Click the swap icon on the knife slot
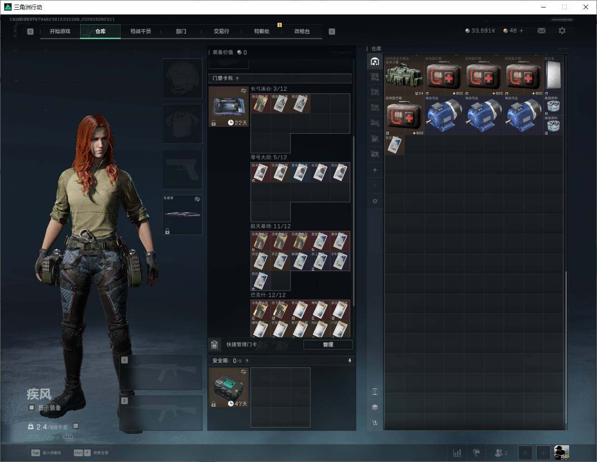This screenshot has height=462, width=597. click(x=197, y=199)
